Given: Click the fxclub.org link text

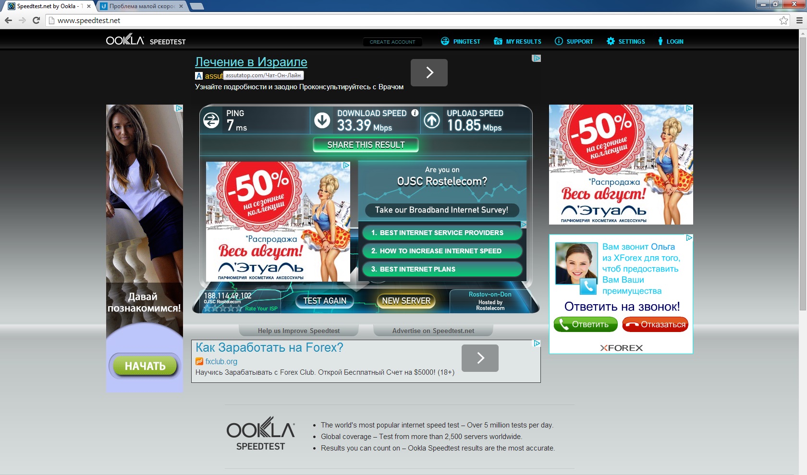Looking at the screenshot, I should (x=221, y=361).
